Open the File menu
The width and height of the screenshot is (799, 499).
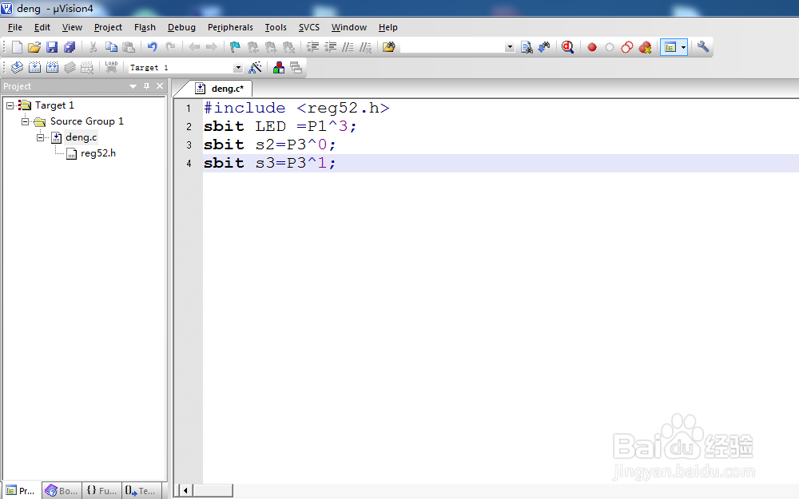[15, 27]
